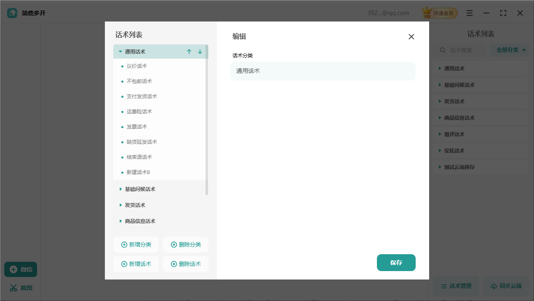
Task: Click the 保存 button
Action: pos(396,263)
